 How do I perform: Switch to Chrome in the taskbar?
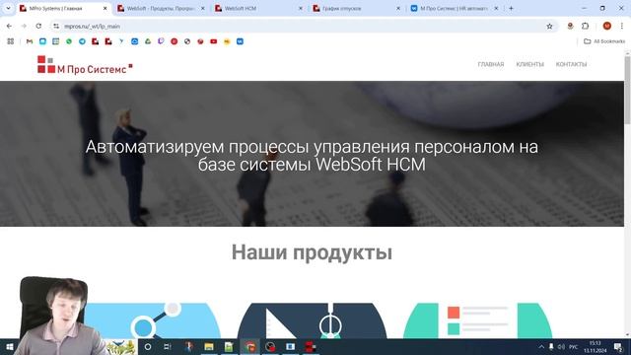[x=249, y=346]
